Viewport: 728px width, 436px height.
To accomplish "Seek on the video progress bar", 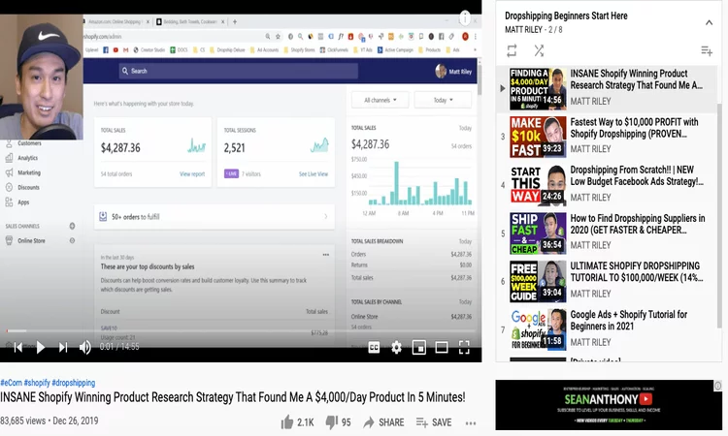I will pyautogui.click(x=241, y=330).
